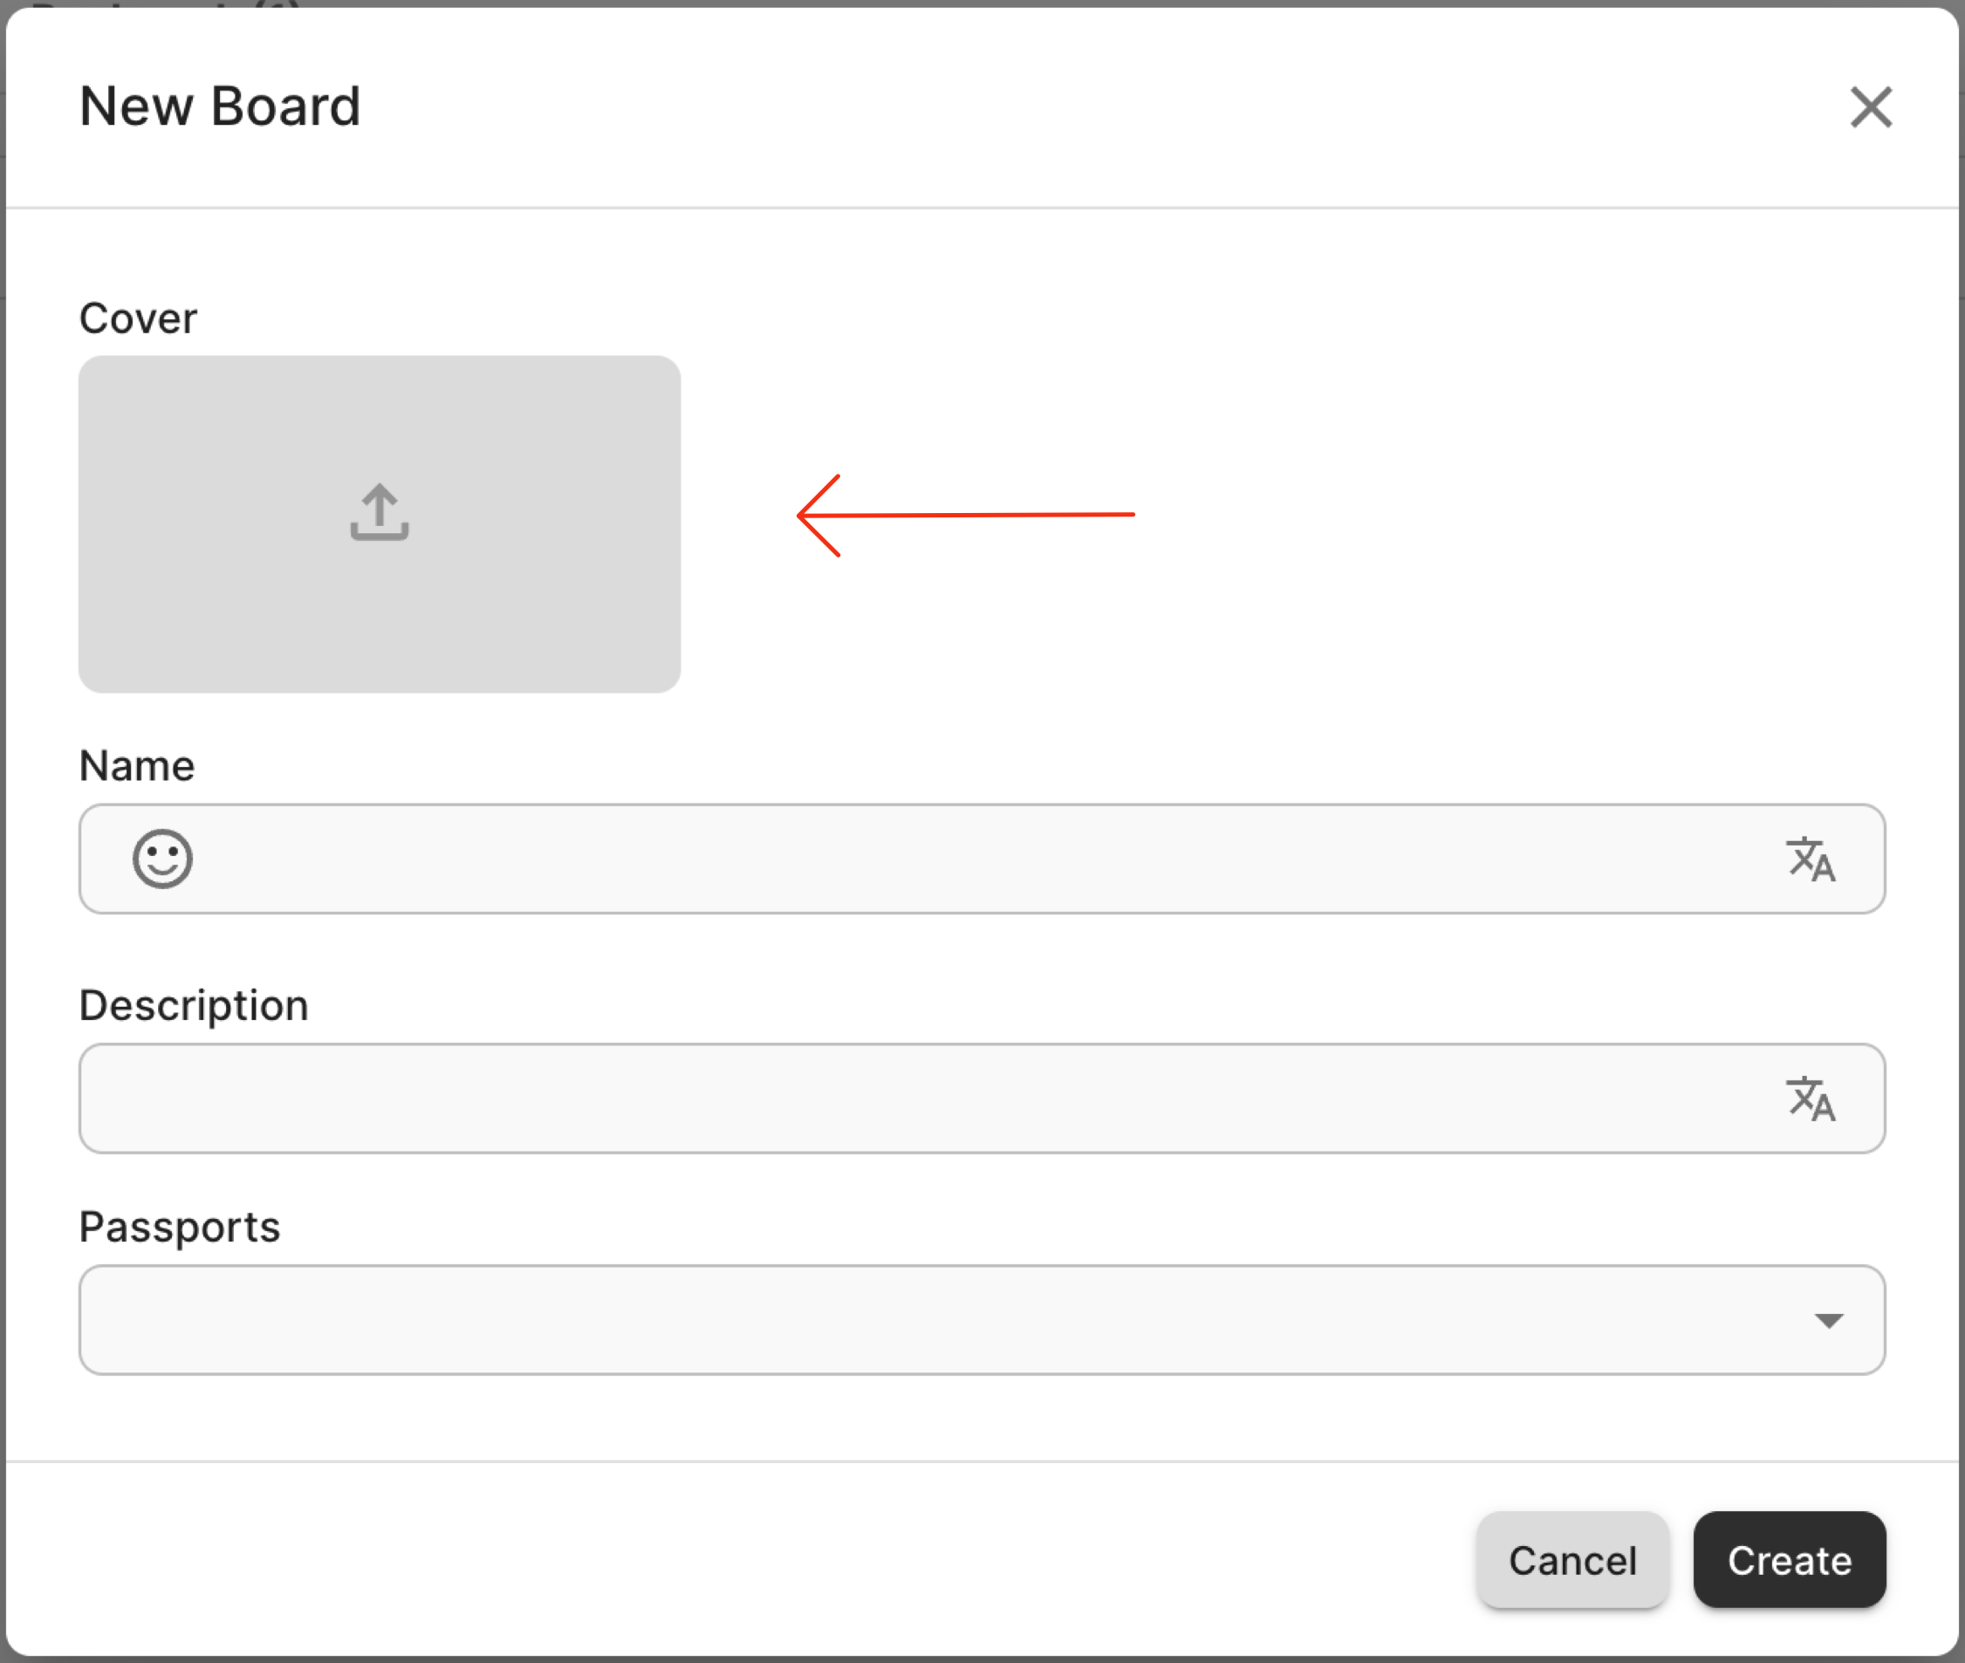This screenshot has height=1663, width=1965.
Task: Click the Name field label
Action: (137, 765)
